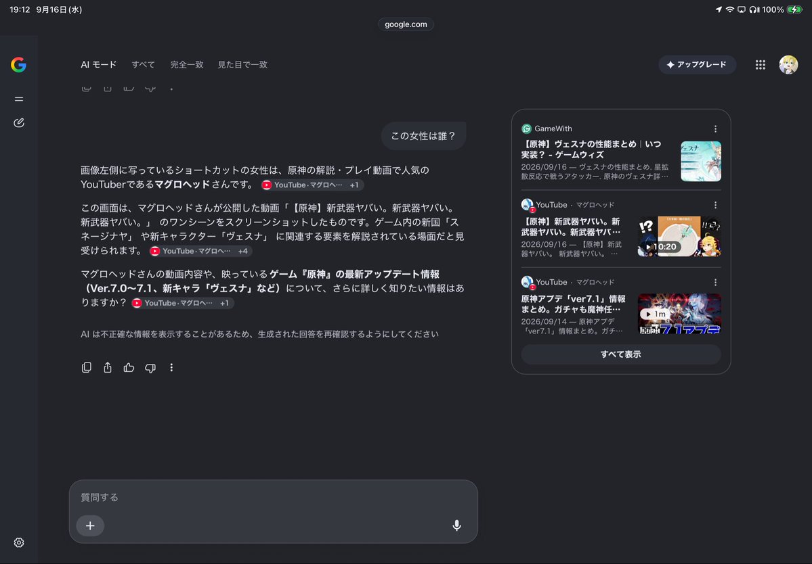Screen dimensions: 812x564
Task: Expand the sidebar hamburger menu
Action: click(x=19, y=99)
